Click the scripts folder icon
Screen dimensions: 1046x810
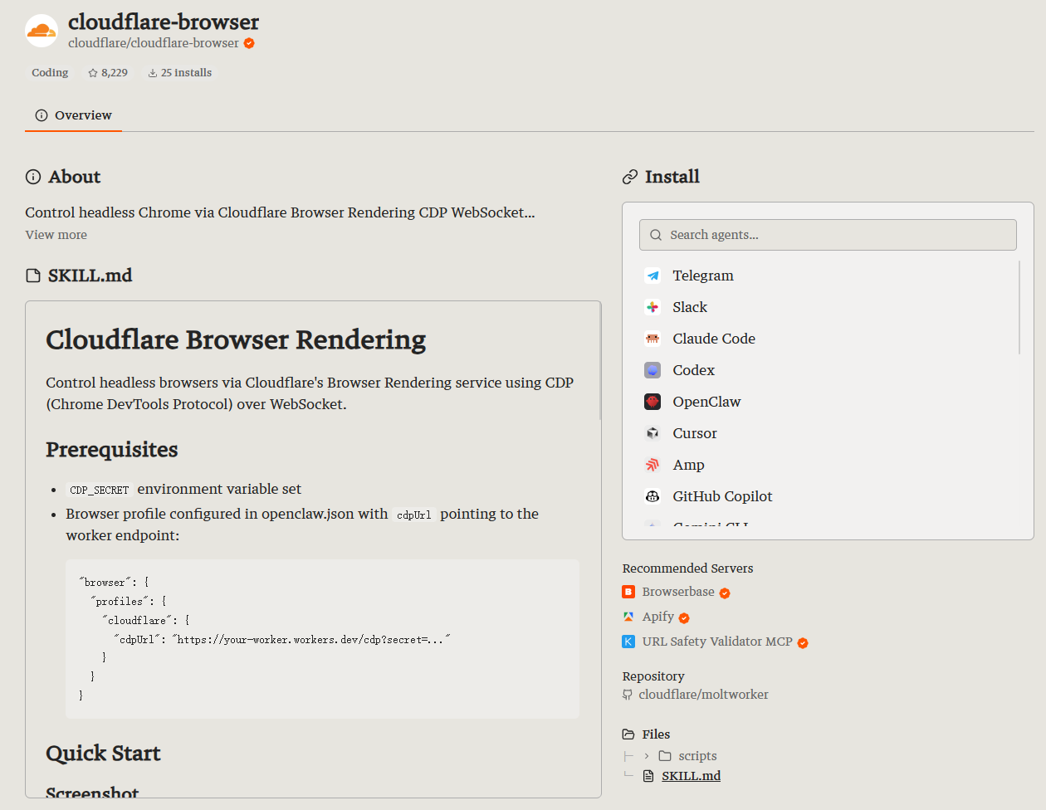click(665, 756)
